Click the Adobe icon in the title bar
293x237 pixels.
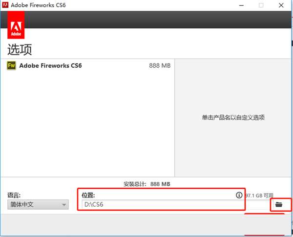point(5,5)
